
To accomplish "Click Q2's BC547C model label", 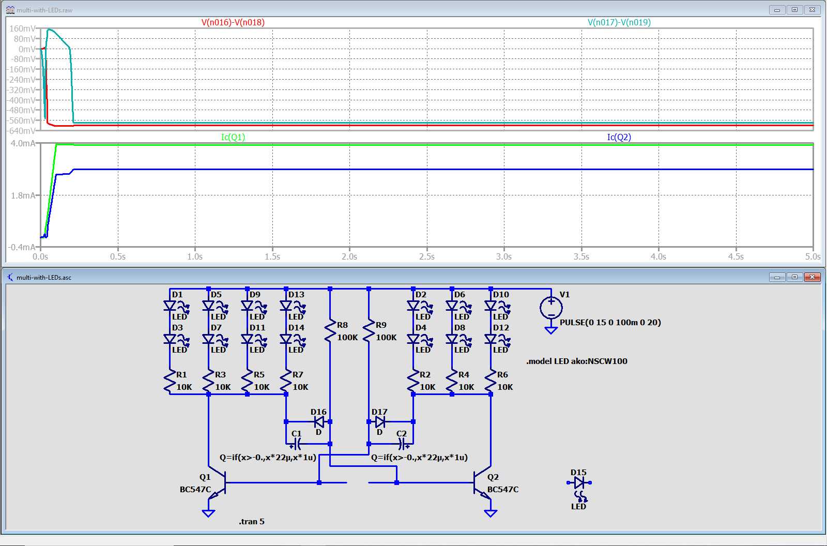I will pos(503,490).
